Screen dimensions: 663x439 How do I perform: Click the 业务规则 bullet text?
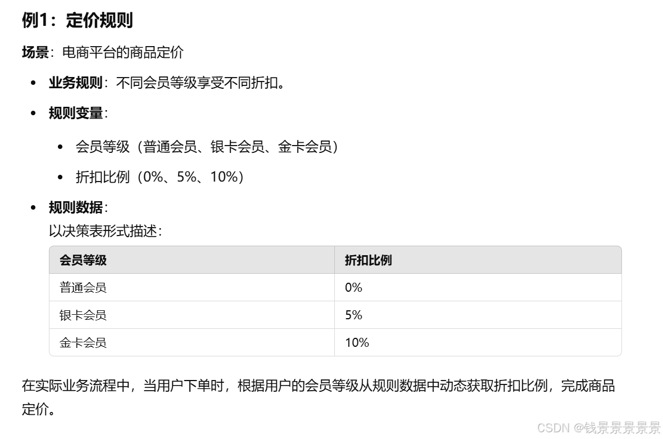(x=167, y=83)
